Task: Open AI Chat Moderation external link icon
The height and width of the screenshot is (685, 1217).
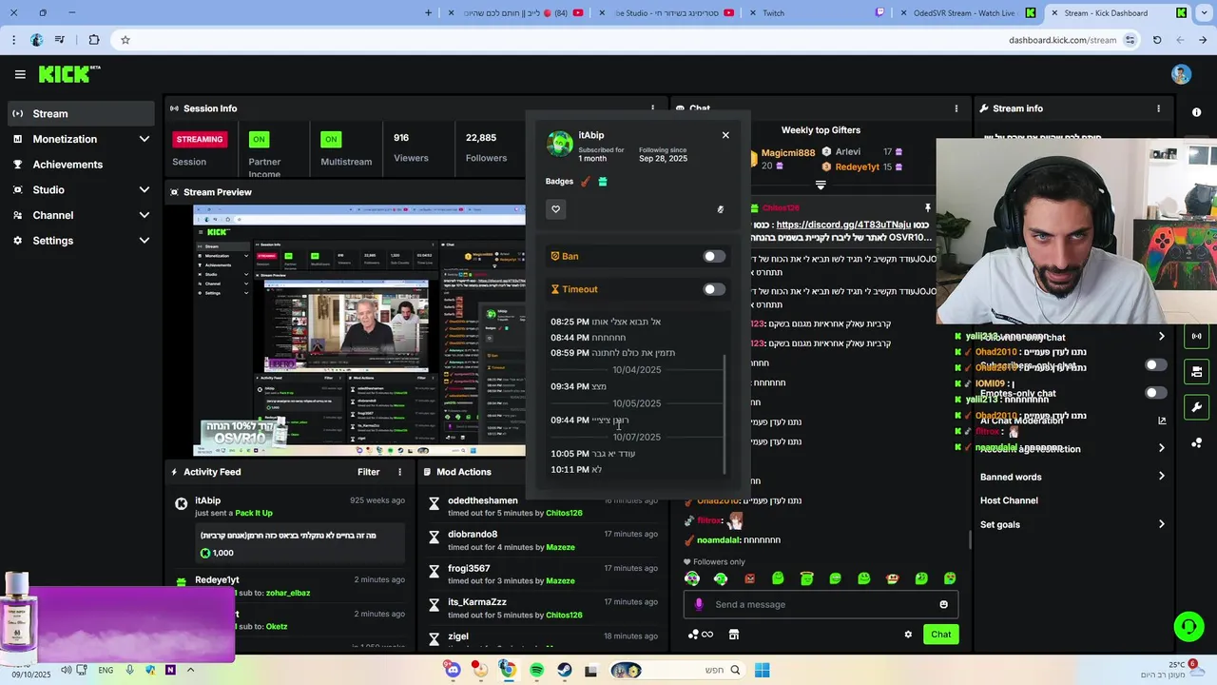Action: click(1161, 421)
